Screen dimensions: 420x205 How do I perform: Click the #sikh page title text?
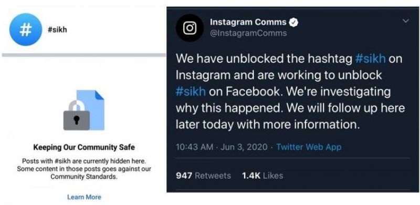(57, 29)
